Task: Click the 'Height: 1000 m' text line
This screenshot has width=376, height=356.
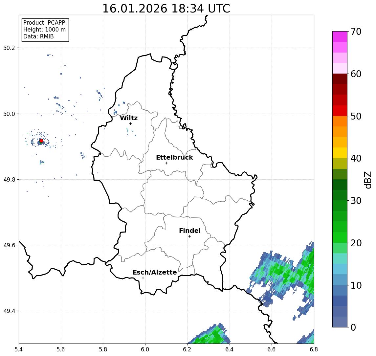Action: pyautogui.click(x=44, y=30)
